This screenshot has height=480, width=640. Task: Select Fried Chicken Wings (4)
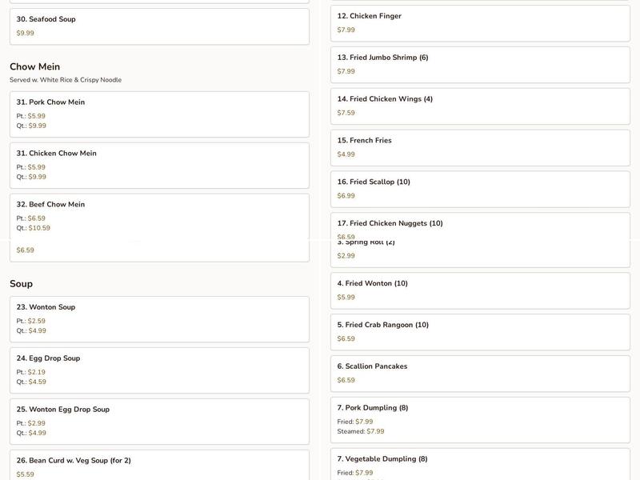(480, 106)
